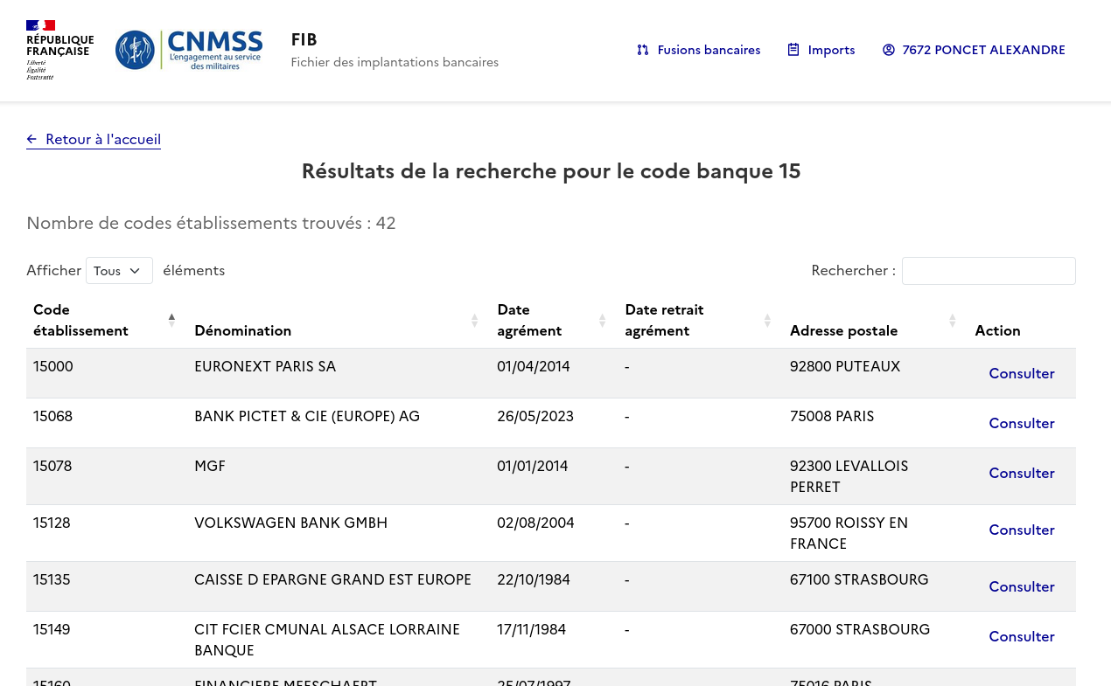Viewport: 1111px width, 686px height.
Task: Click the Adresse postale column header
Action: coord(875,320)
